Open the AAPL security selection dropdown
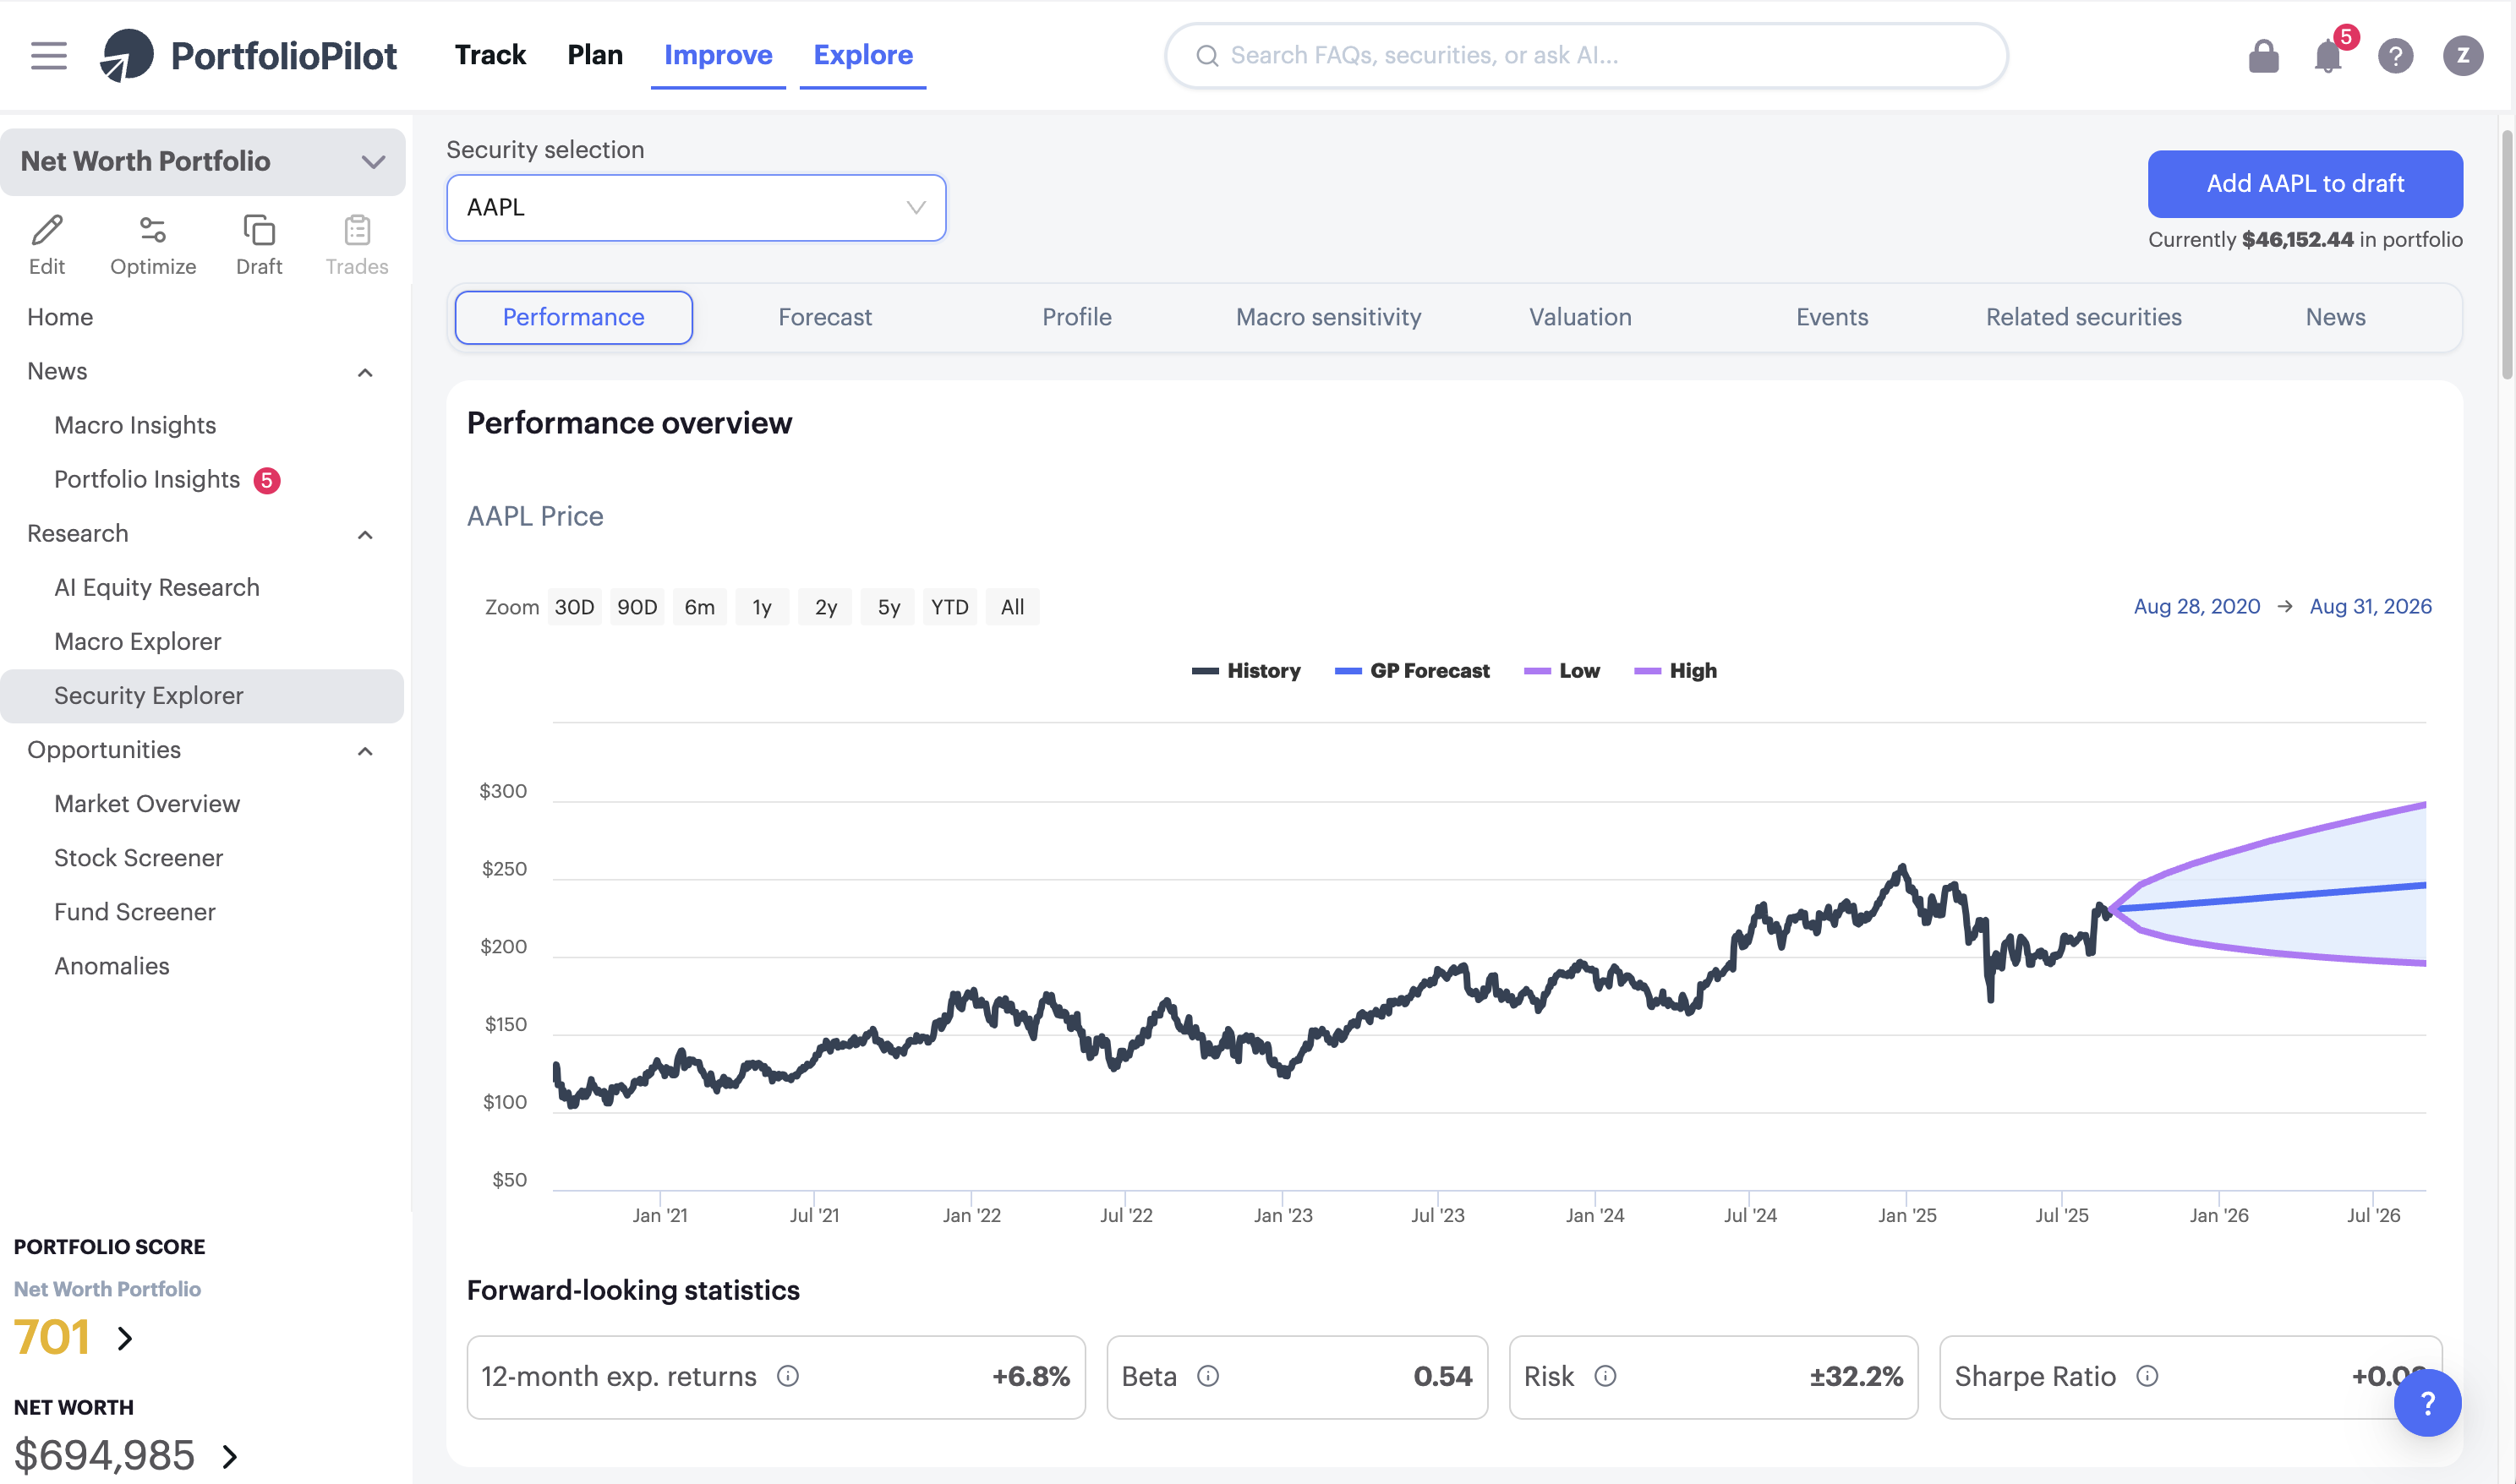Viewport: 2516px width, 1484px height. 697,208
